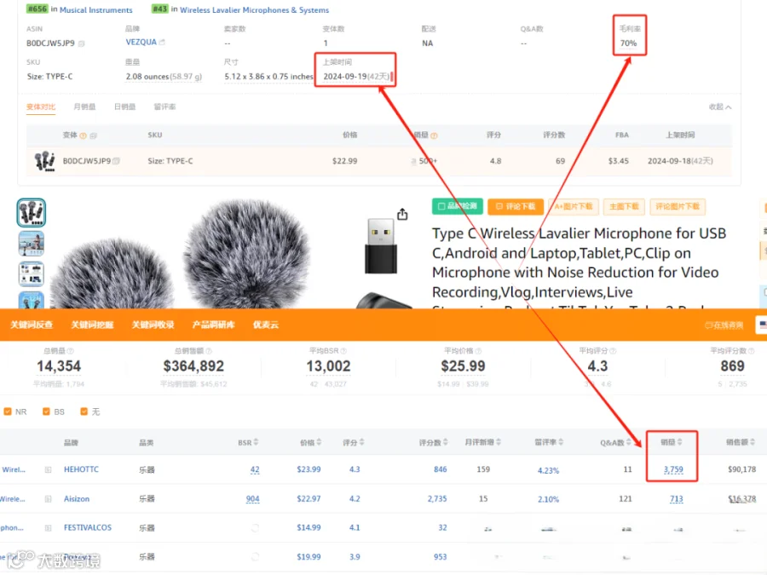767x575 pixels.
Task: Click the help icon beside 变体 column header
Action: coord(84,135)
